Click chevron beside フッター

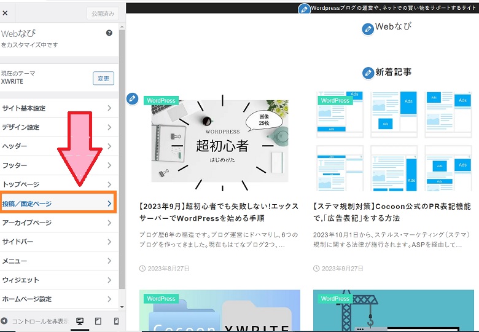pyautogui.click(x=109, y=165)
